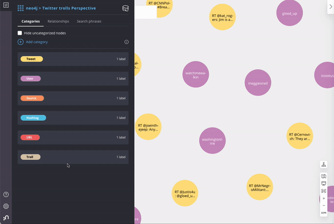Open the Settings gear icon
The height and width of the screenshot is (224, 334).
point(6,206)
